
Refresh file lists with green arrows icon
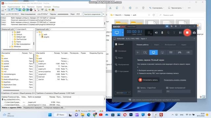pos(24,10)
